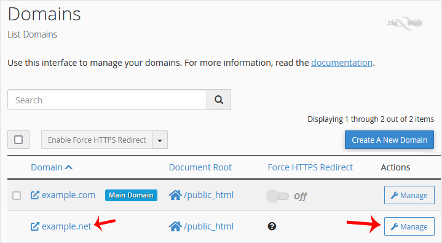
Task: Check the example.com row checkbox
Action: [x=17, y=195]
